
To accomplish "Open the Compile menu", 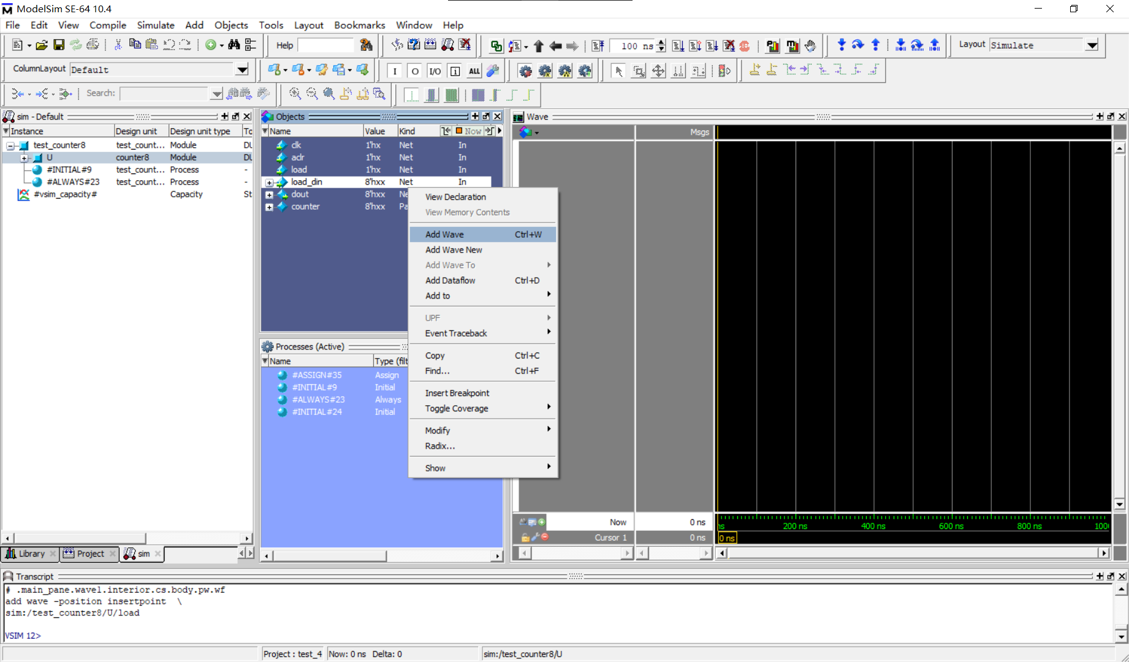I will click(108, 25).
